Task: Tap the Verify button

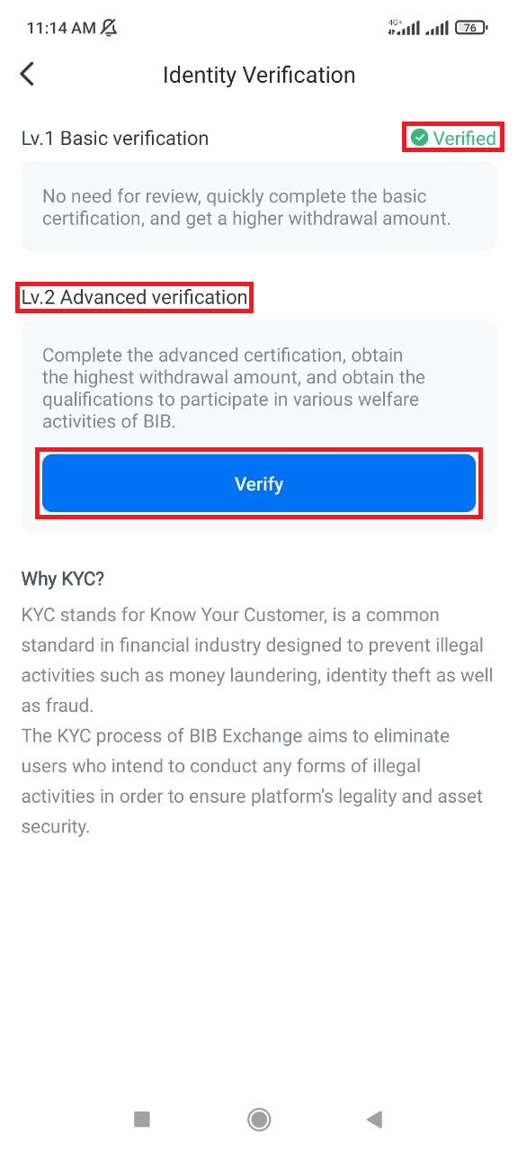Action: 259,483
